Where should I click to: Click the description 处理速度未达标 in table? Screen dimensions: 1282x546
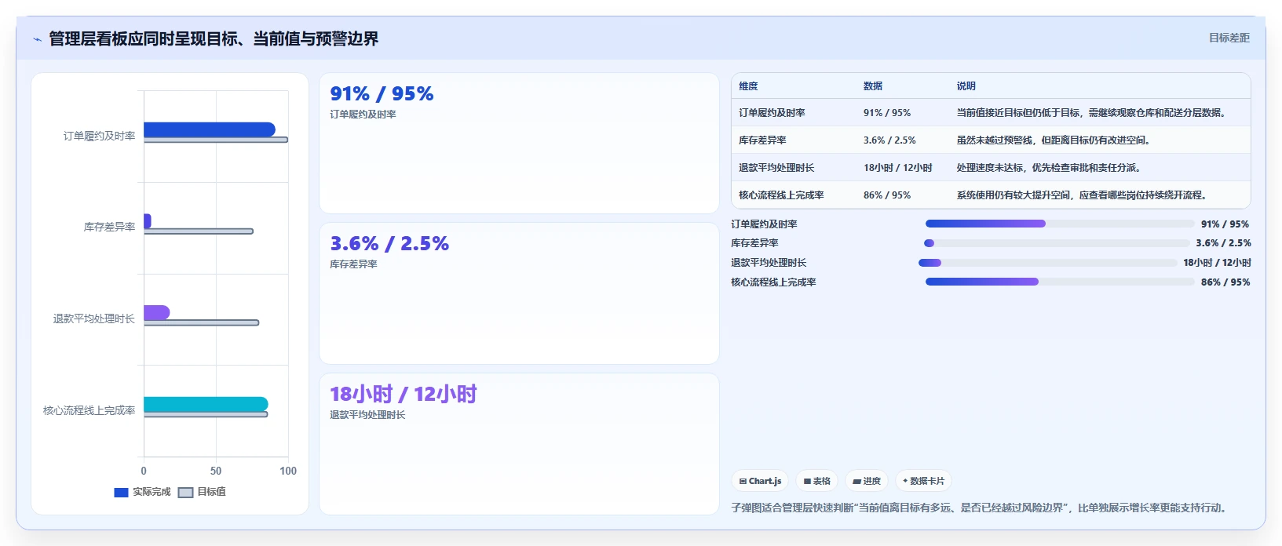[1049, 168]
